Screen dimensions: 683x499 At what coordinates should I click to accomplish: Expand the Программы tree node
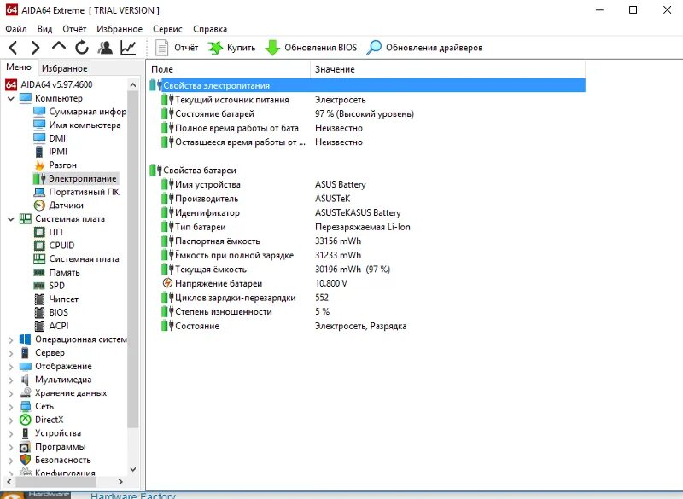[x=11, y=447]
